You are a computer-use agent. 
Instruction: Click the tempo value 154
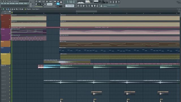coord(50,4)
